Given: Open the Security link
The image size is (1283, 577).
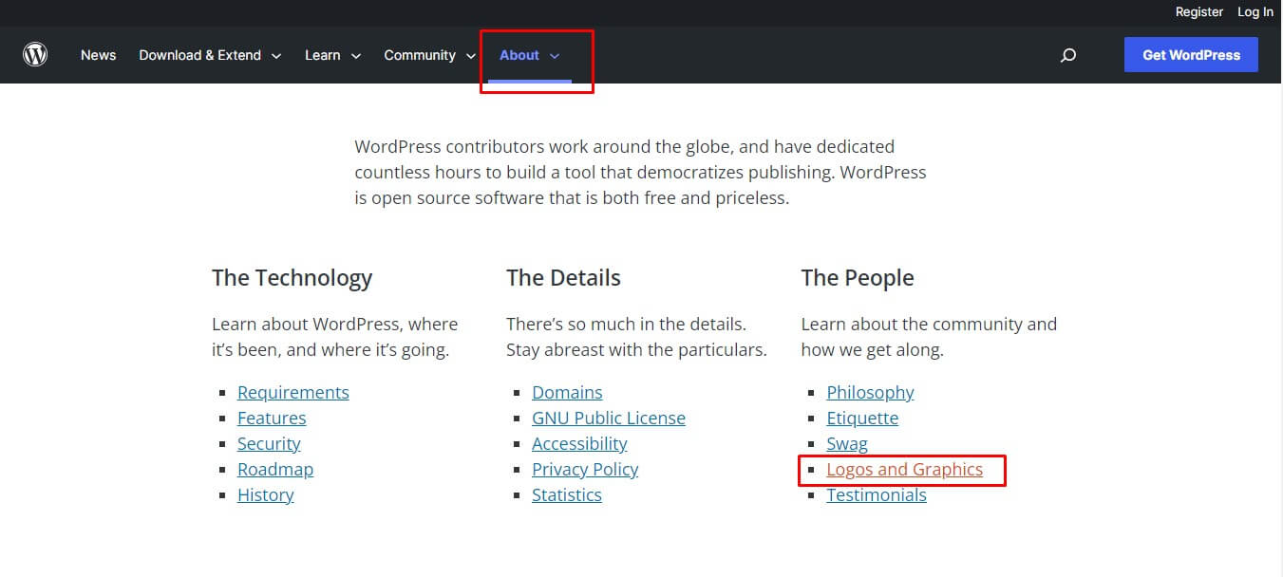Looking at the screenshot, I should (x=269, y=443).
